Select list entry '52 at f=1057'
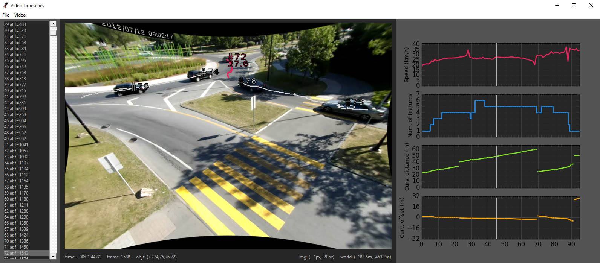This screenshot has width=600, height=263. [x=26, y=151]
